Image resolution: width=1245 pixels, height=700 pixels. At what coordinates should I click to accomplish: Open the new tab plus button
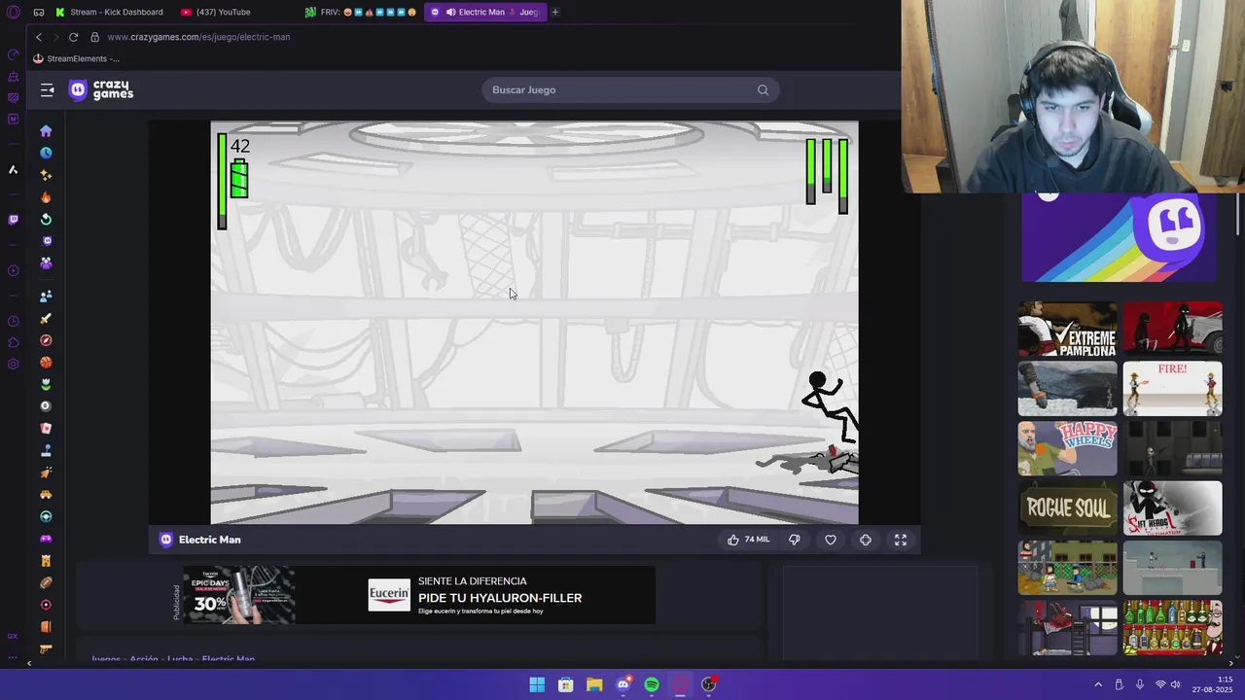(x=555, y=12)
